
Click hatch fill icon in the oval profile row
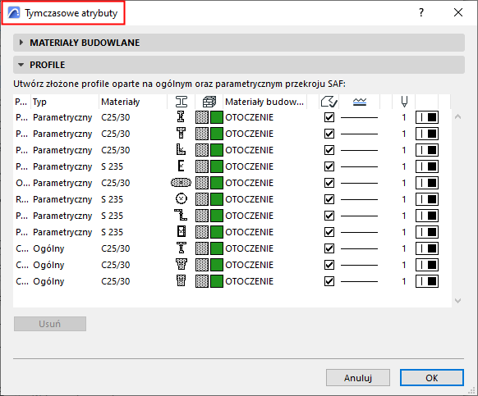pos(202,183)
